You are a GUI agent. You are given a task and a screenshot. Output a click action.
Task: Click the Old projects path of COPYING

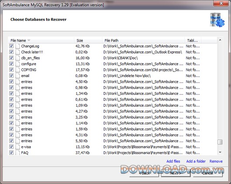point(143,70)
